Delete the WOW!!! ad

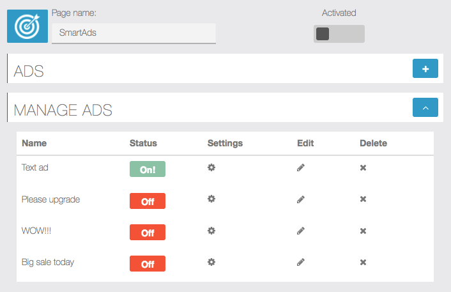(363, 231)
